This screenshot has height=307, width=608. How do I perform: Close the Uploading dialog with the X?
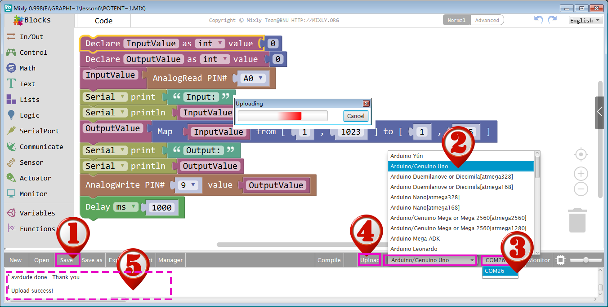366,103
